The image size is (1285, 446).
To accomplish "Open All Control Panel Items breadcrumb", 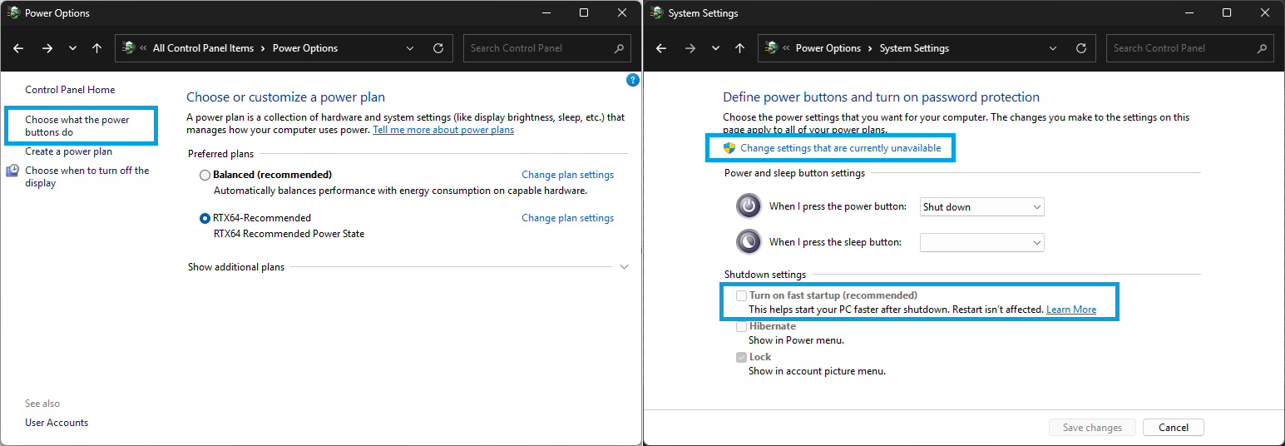I will pyautogui.click(x=203, y=48).
